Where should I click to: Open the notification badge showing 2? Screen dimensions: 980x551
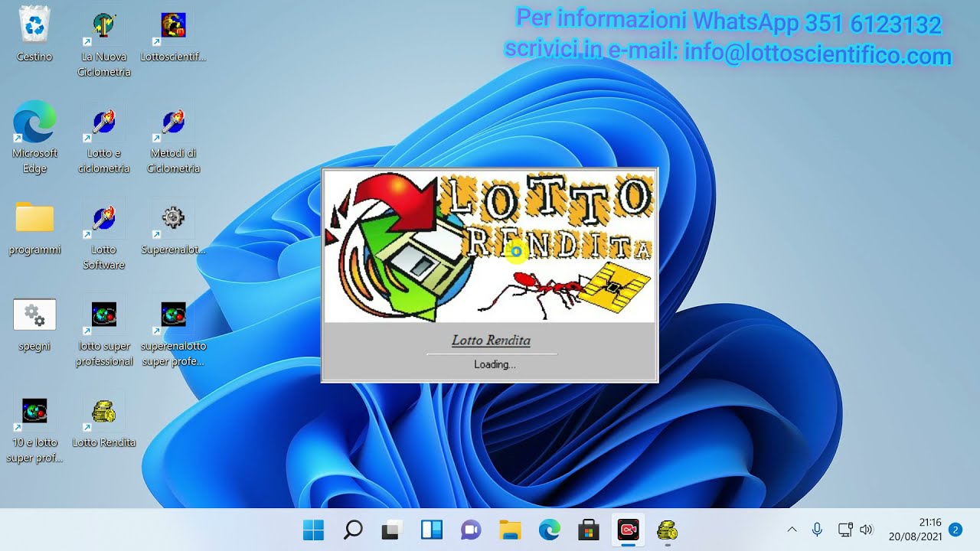(x=955, y=530)
